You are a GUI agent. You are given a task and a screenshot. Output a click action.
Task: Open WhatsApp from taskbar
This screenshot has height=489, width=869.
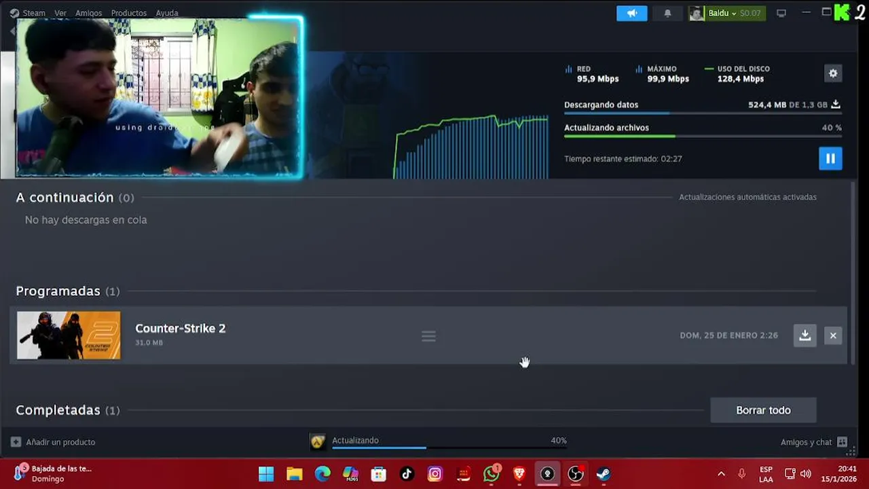click(x=492, y=473)
